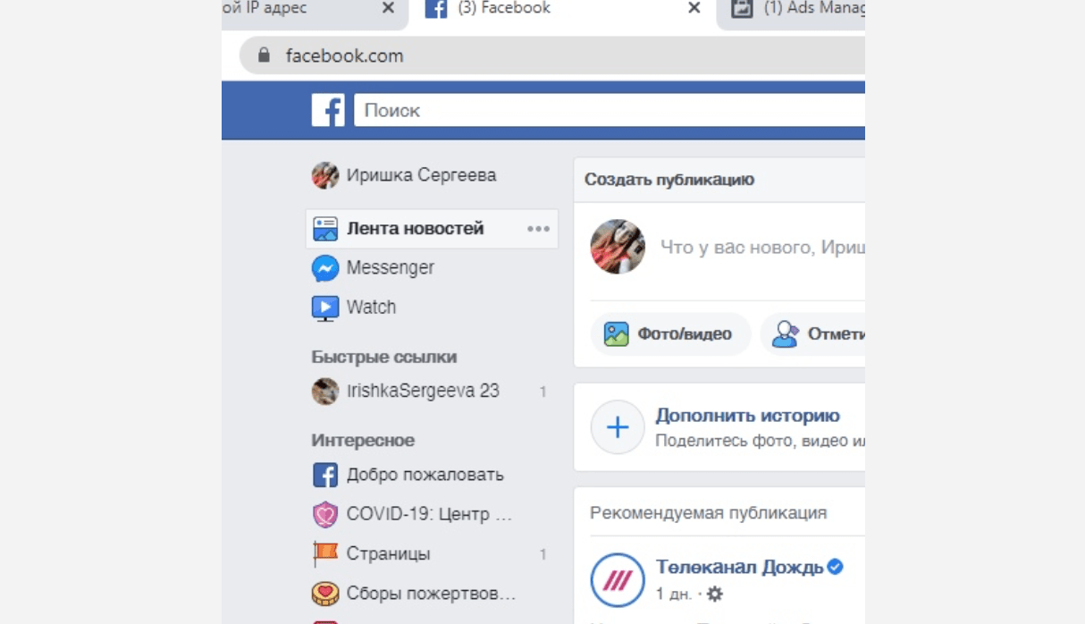Click the Интересное section heading

tap(363, 440)
